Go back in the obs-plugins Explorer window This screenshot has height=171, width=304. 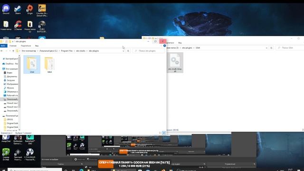tap(2, 51)
